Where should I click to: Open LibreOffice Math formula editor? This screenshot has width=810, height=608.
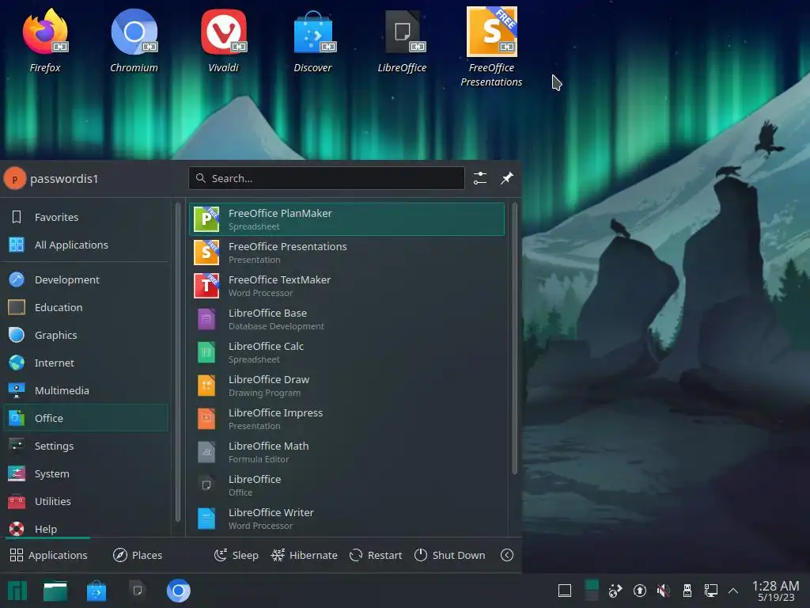point(346,452)
